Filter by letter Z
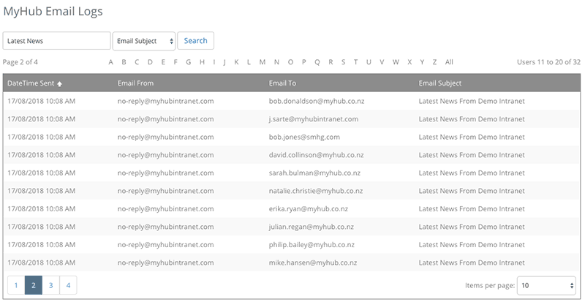585x302 pixels. pyautogui.click(x=434, y=62)
